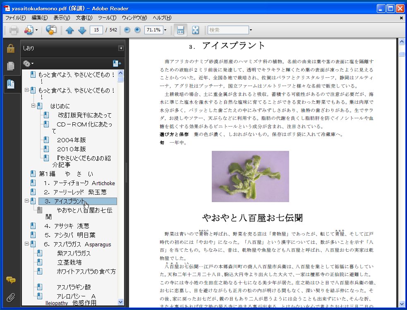Viewport: 407px width, 310px height.
Task: Click the zoom in plus icon
Action: [x=137, y=30]
